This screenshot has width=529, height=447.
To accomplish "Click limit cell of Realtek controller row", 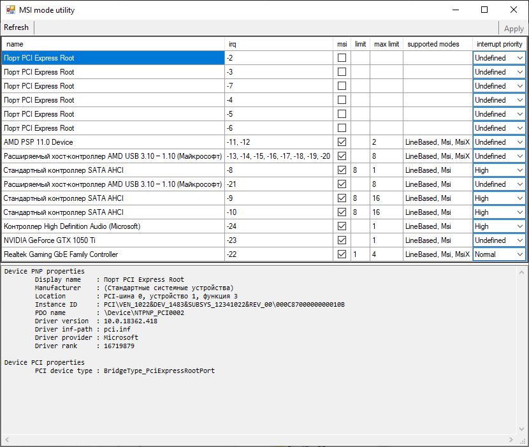I will click(360, 254).
